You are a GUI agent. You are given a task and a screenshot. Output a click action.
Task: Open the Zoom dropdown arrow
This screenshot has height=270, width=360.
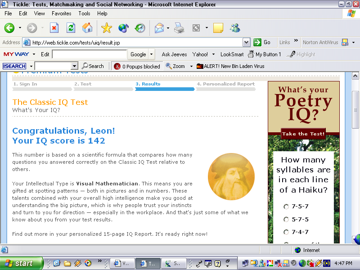[191, 66]
